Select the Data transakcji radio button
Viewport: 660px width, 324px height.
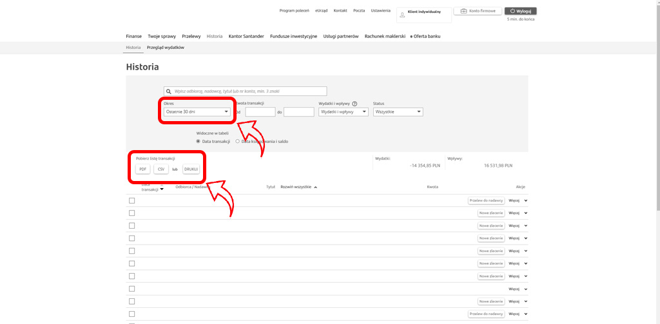199,141
